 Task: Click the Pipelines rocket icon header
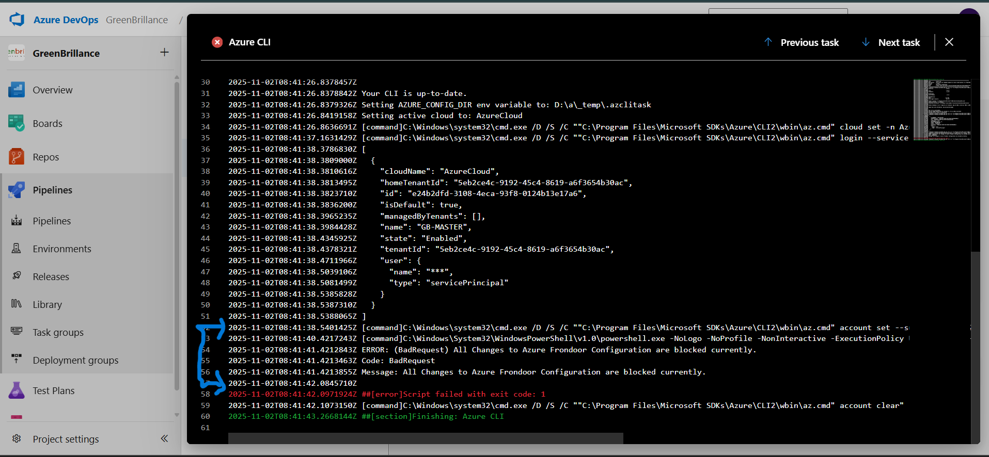click(x=17, y=190)
